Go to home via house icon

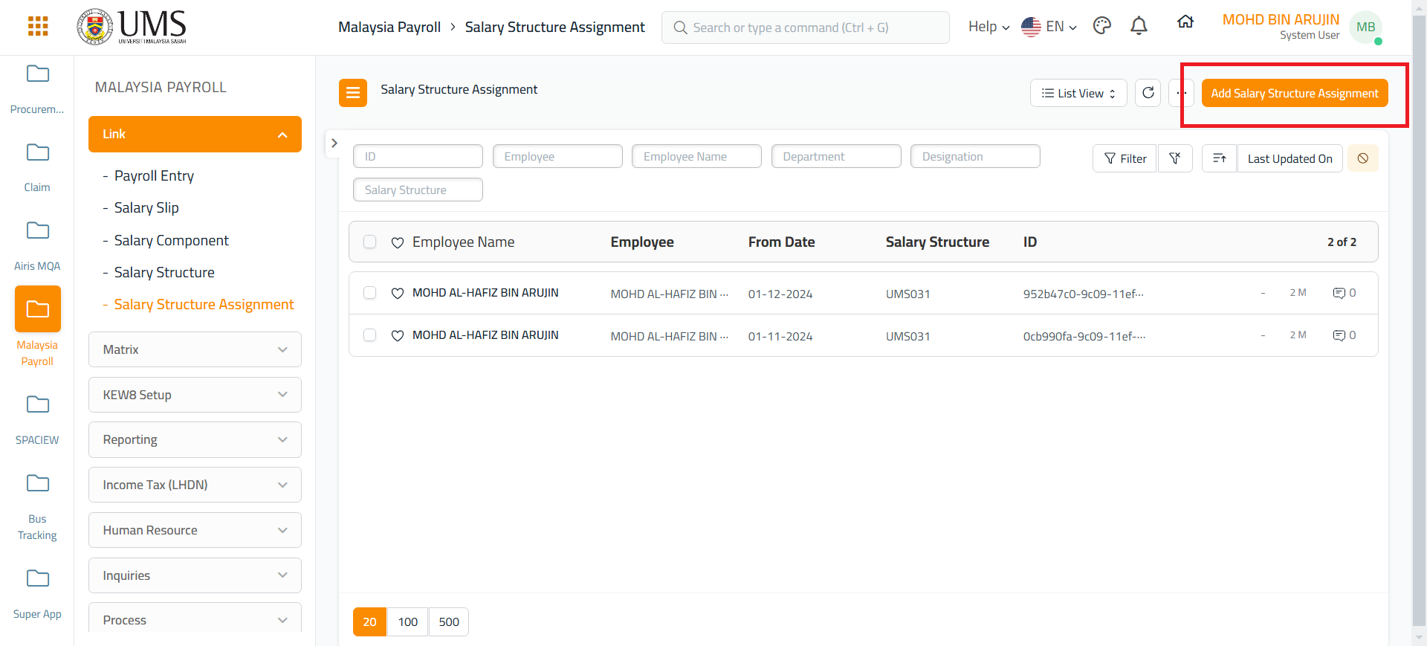(1185, 22)
